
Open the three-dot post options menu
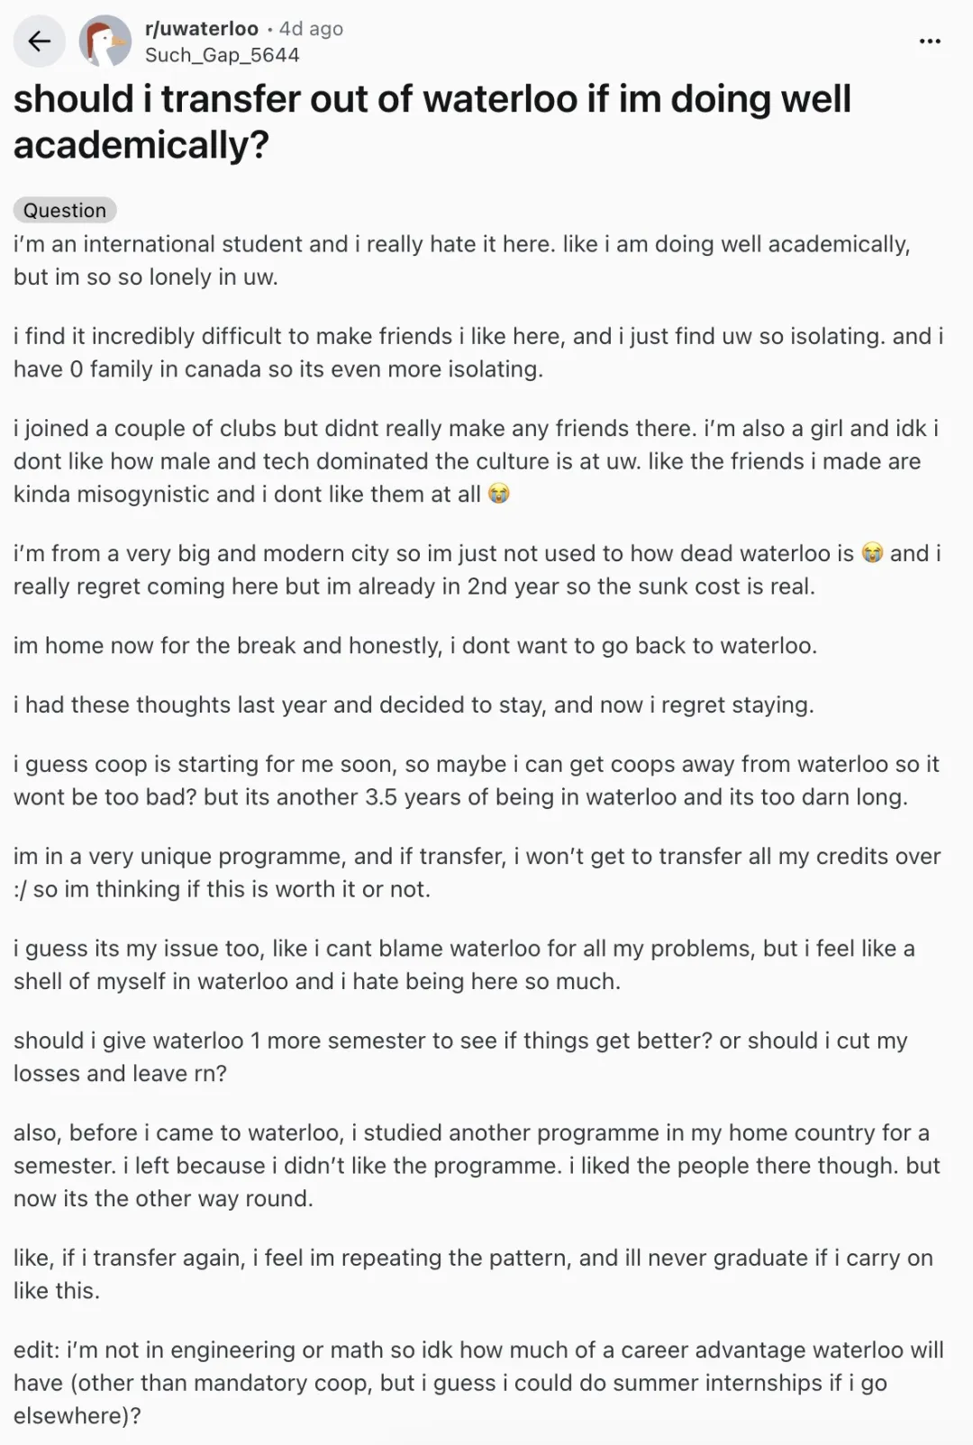coord(929,41)
